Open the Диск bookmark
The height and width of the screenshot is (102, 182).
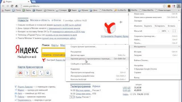click(x=94, y=10)
